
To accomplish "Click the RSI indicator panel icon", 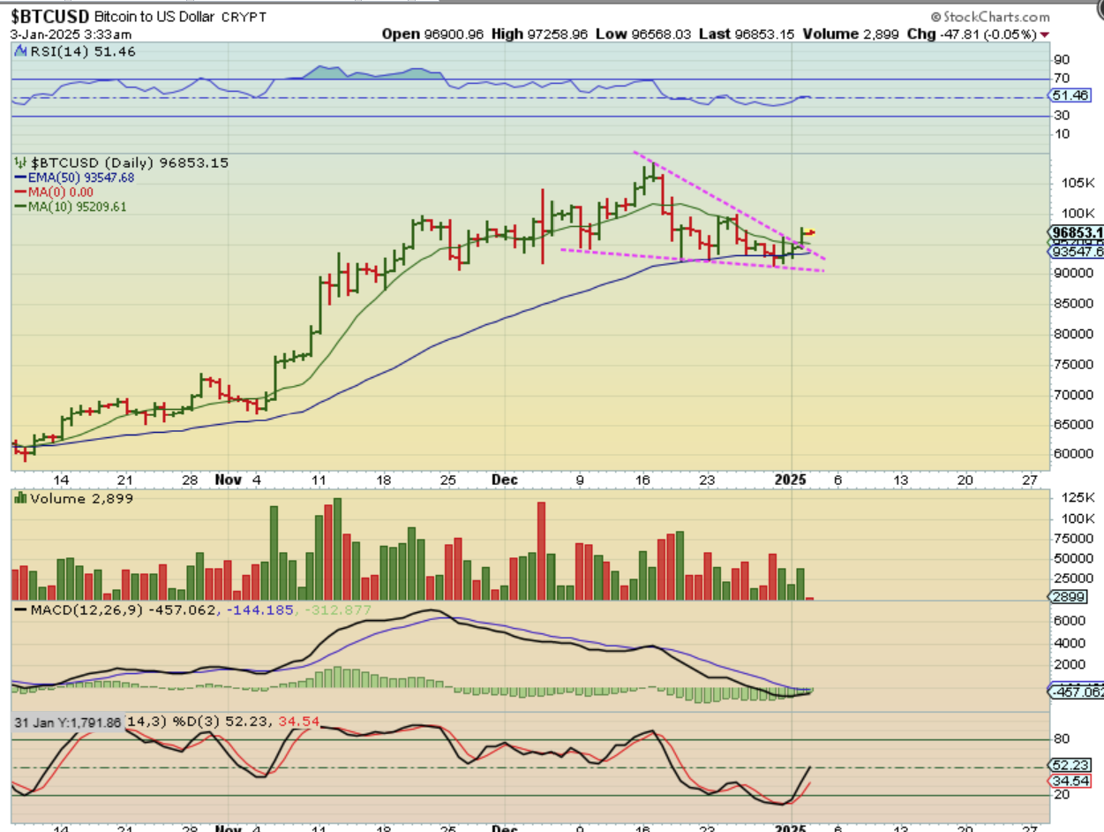I will [19, 52].
